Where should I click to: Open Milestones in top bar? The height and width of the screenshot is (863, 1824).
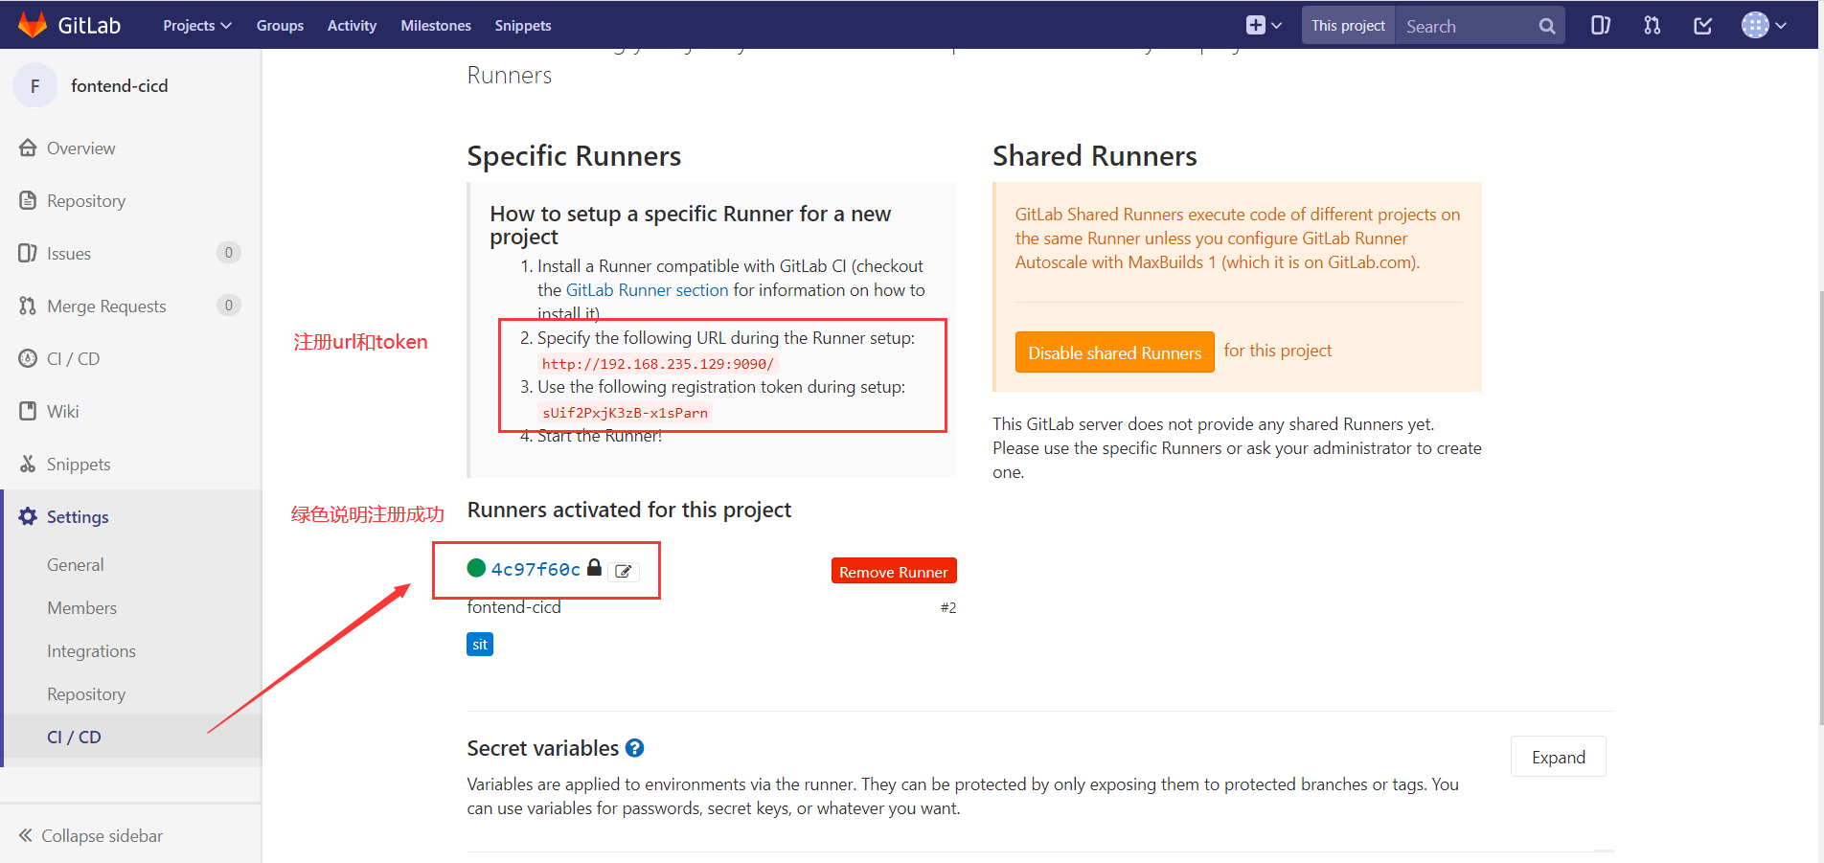click(436, 26)
